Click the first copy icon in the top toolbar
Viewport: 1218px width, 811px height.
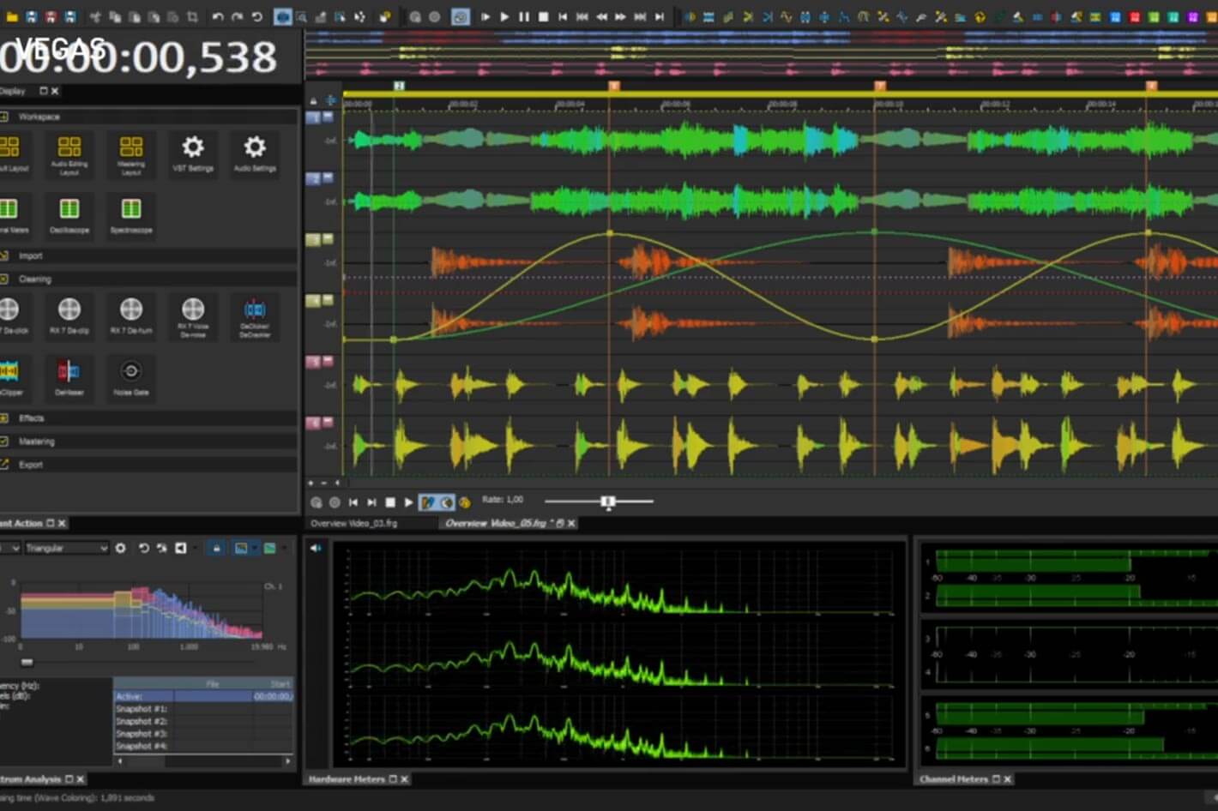(x=115, y=16)
